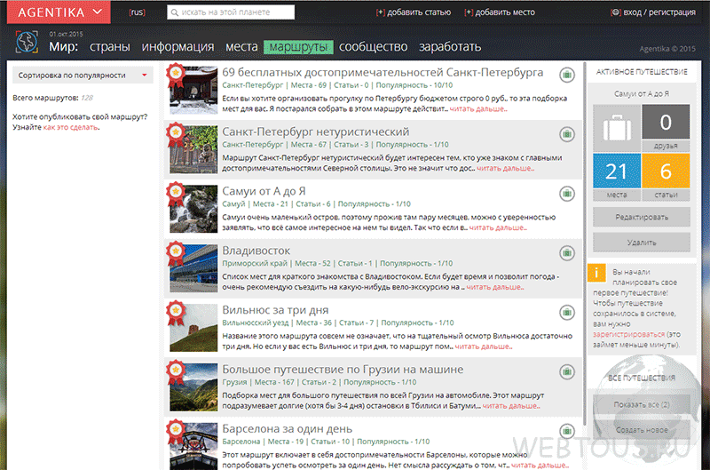This screenshot has height=470, width=710.
Task: Open the Владивосток route thumbnail
Action: [193, 267]
